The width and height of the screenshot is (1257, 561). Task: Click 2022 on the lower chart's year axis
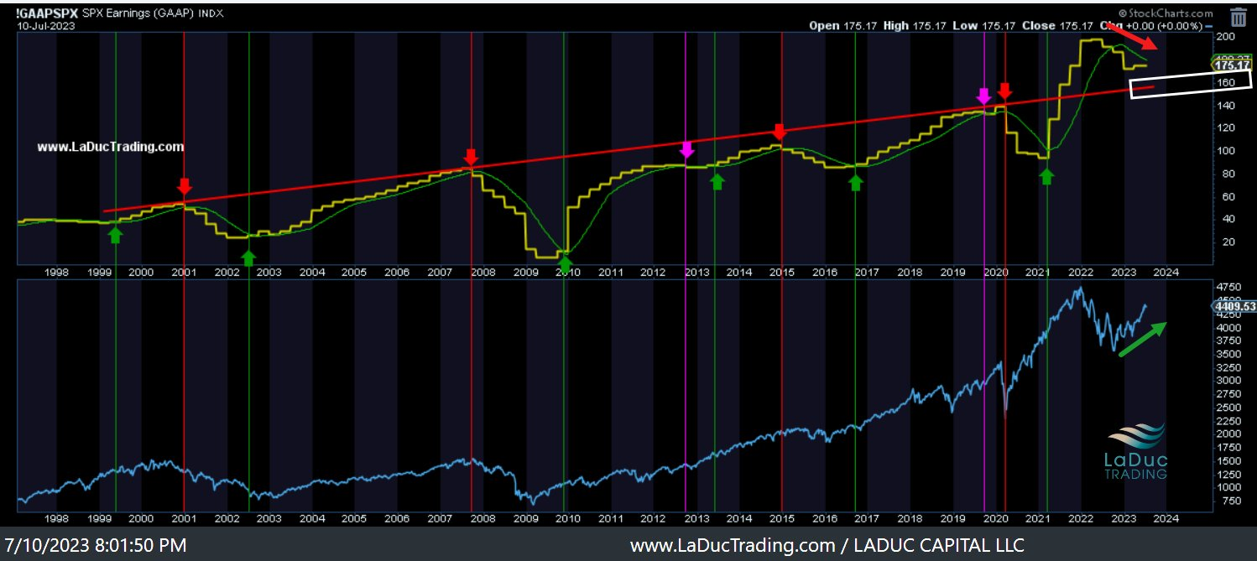click(1081, 518)
